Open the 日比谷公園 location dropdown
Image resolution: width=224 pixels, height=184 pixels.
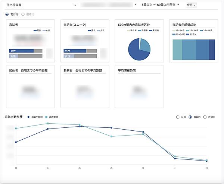pyautogui.click(x=40, y=5)
